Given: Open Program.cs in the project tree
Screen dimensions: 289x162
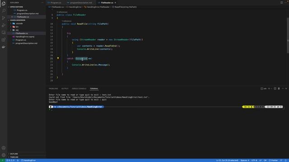Looking at the screenshot, I should 27,40.
